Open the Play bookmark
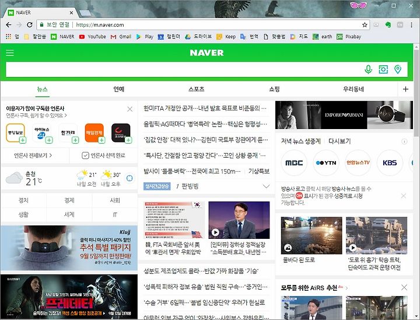Image resolution: width=420 pixels, height=320 pixels. click(x=145, y=36)
